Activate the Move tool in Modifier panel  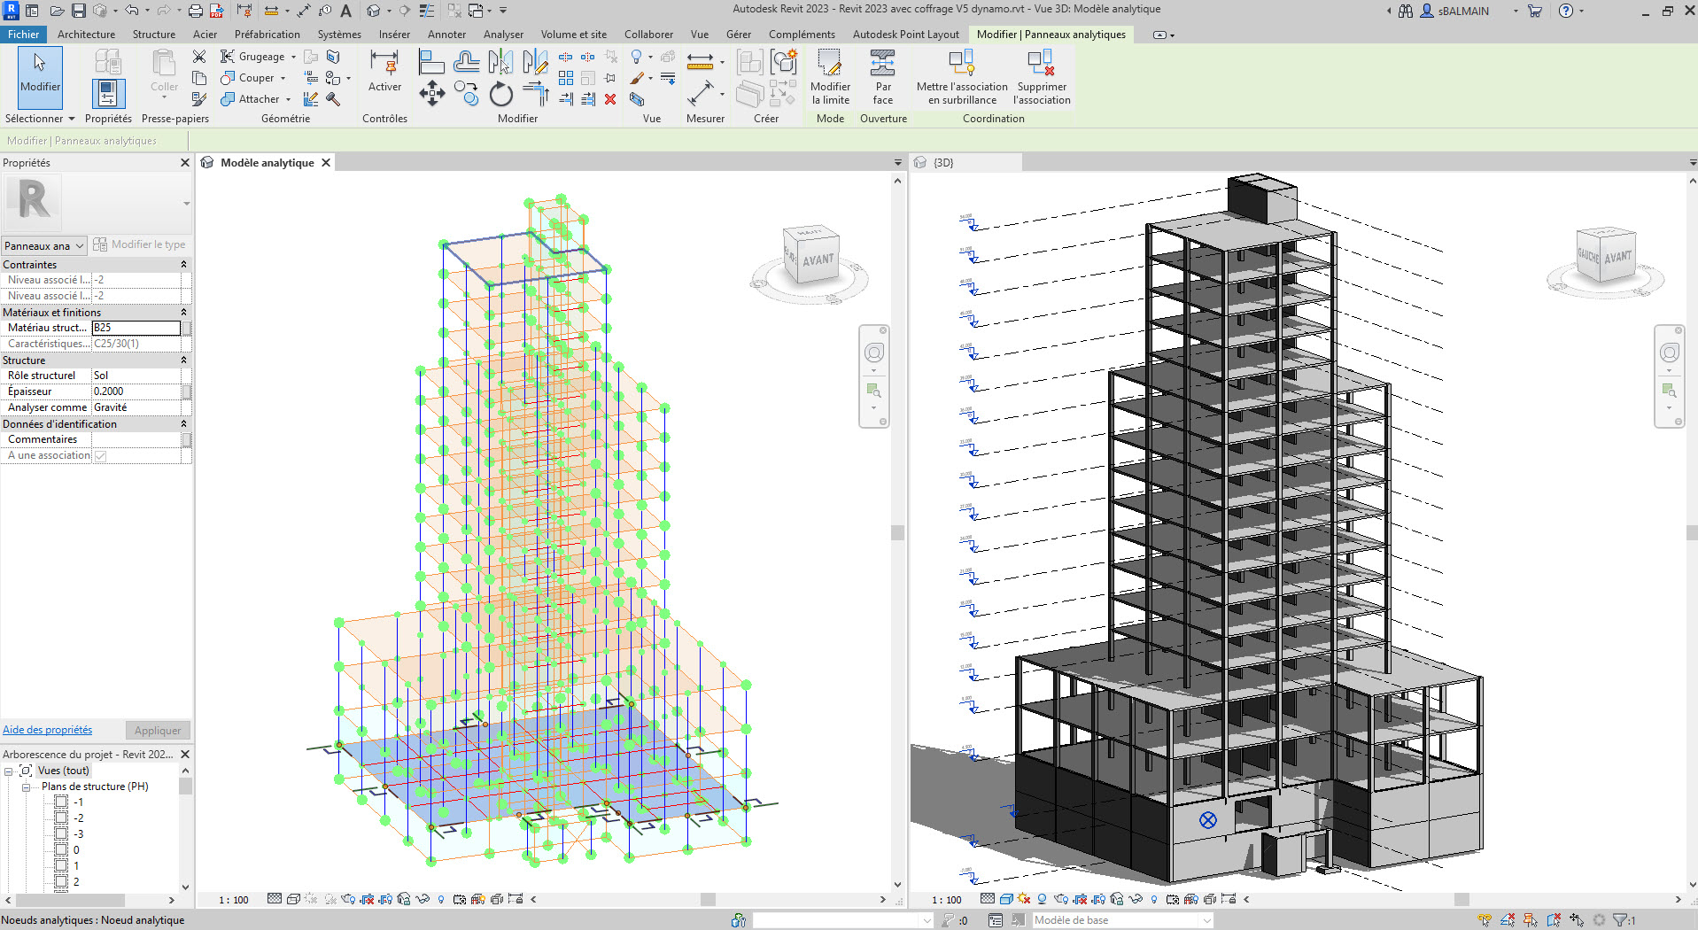click(x=433, y=94)
